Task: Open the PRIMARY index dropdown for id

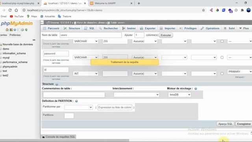Action: [x=239, y=71]
